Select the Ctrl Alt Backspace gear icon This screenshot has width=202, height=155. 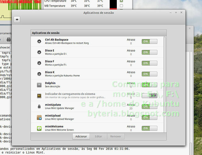[x=39, y=41]
